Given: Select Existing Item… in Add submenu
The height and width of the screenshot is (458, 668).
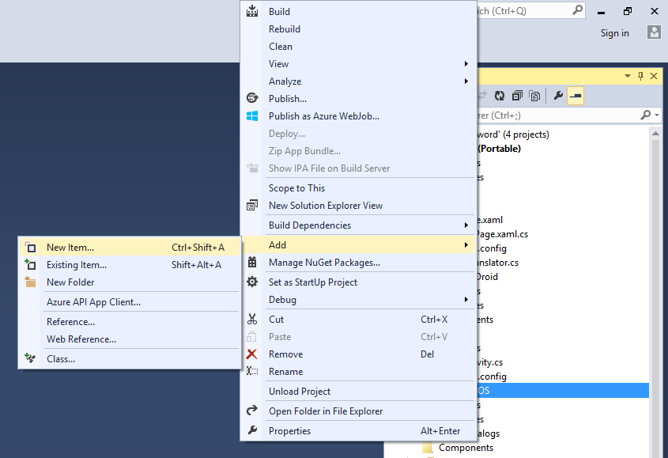Looking at the screenshot, I should point(130,265).
